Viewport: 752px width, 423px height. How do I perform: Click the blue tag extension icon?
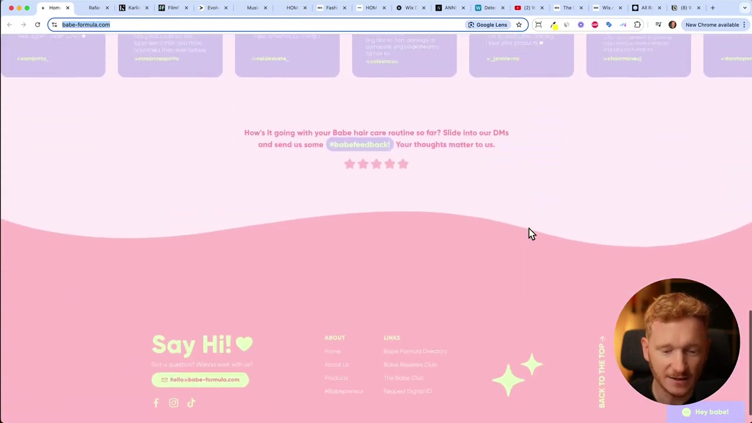point(609,25)
